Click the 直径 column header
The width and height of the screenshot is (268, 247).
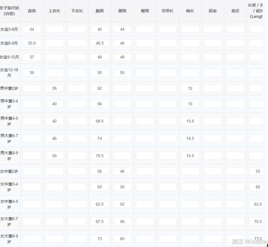coord(235,11)
